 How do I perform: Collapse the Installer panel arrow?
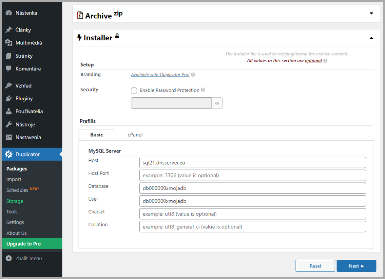point(371,38)
